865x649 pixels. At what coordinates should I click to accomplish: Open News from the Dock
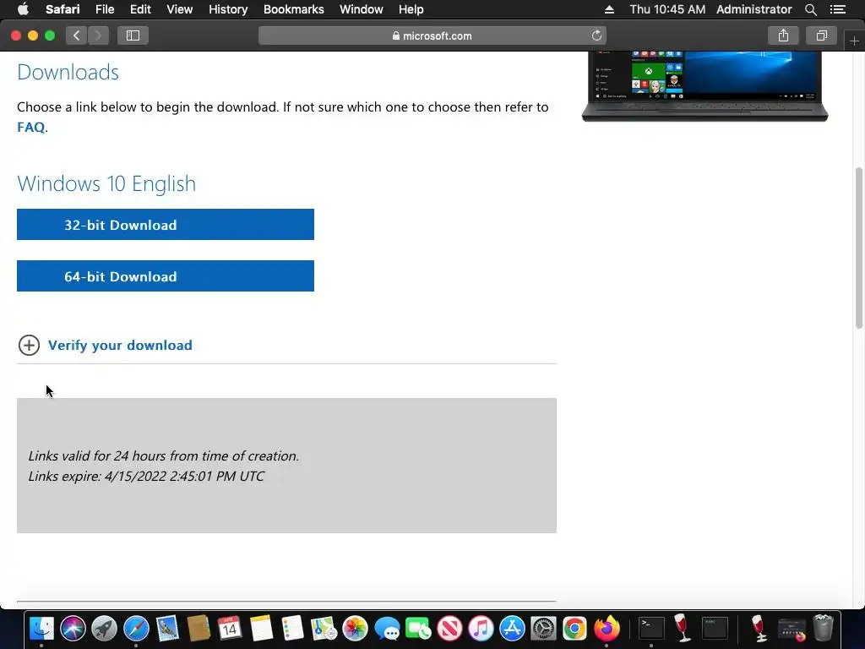tap(449, 628)
